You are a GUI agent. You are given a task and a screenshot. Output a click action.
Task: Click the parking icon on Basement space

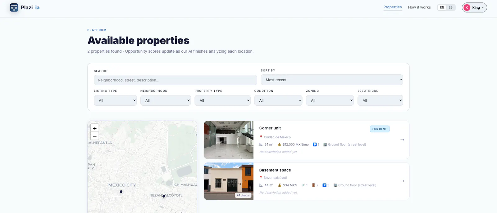324,185
